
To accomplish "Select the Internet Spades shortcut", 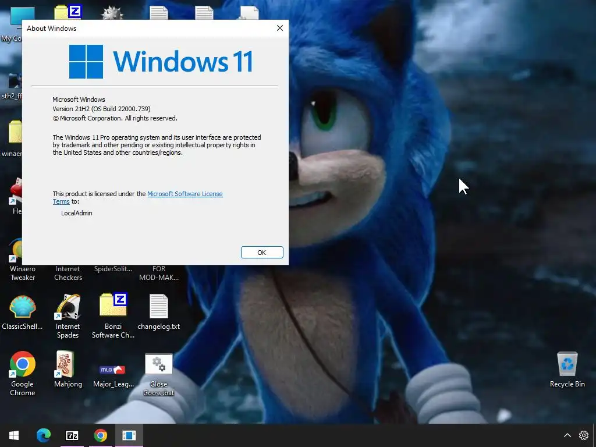I will tap(68, 316).
